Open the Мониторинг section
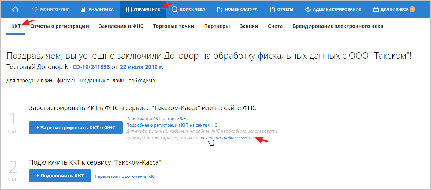 (51, 9)
